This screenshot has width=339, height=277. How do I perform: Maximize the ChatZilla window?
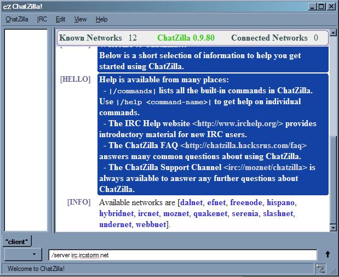[x=321, y=7]
